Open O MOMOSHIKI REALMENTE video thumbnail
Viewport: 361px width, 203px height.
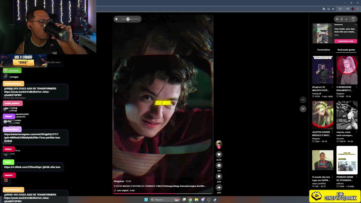[347, 70]
